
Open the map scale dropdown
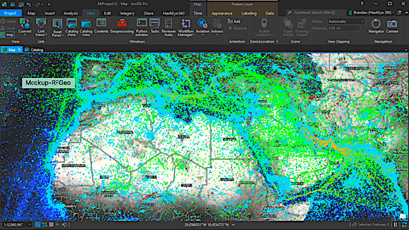pos(17,224)
